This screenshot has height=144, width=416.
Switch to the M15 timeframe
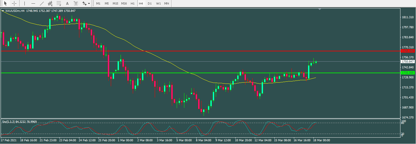tap(115, 4)
